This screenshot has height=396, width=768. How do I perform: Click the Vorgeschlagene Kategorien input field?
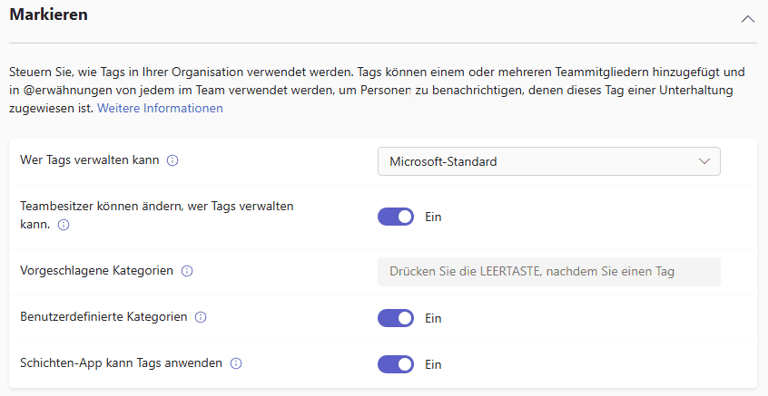548,271
